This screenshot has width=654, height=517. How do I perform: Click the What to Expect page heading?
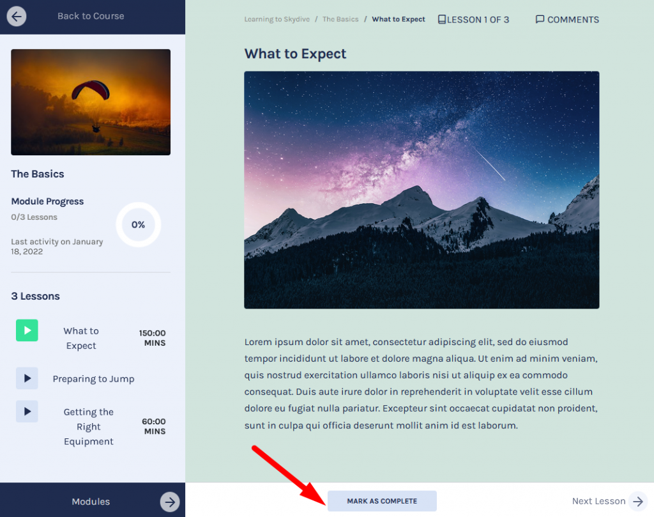(x=295, y=54)
